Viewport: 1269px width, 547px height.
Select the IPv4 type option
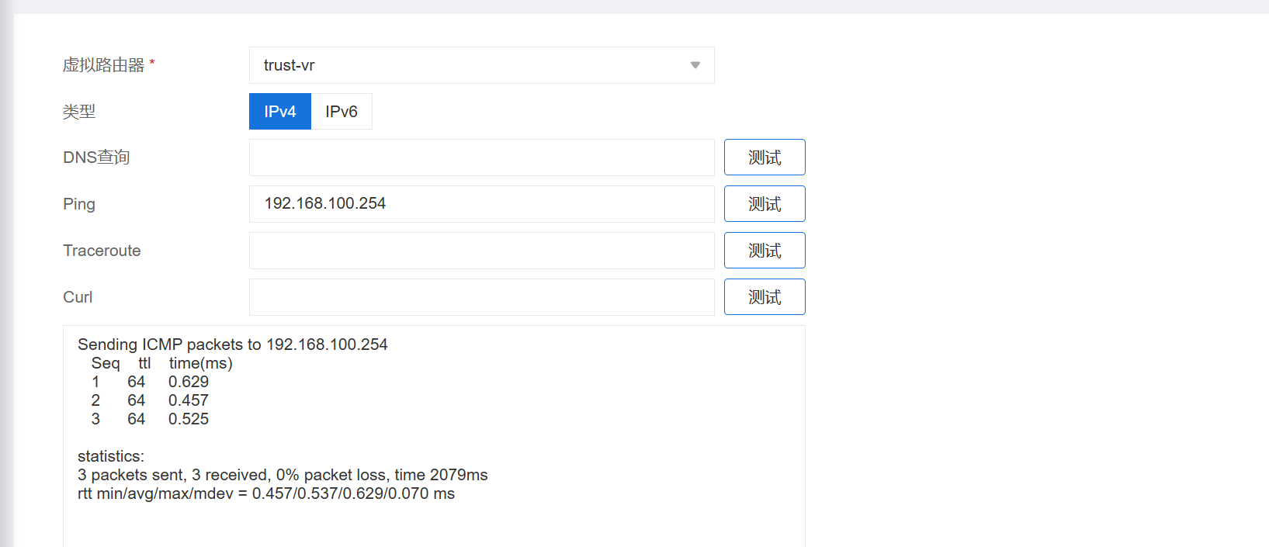pos(279,112)
